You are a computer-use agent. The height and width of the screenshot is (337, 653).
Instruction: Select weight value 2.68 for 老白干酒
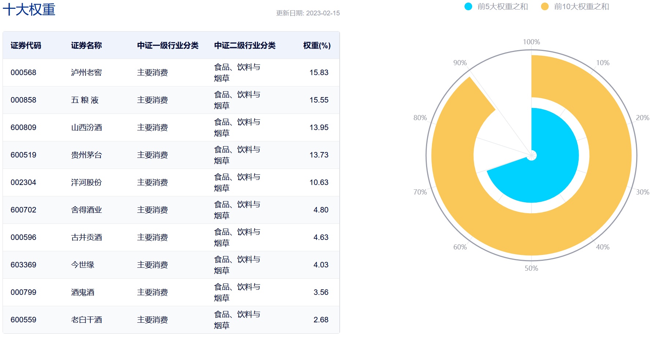pos(321,320)
